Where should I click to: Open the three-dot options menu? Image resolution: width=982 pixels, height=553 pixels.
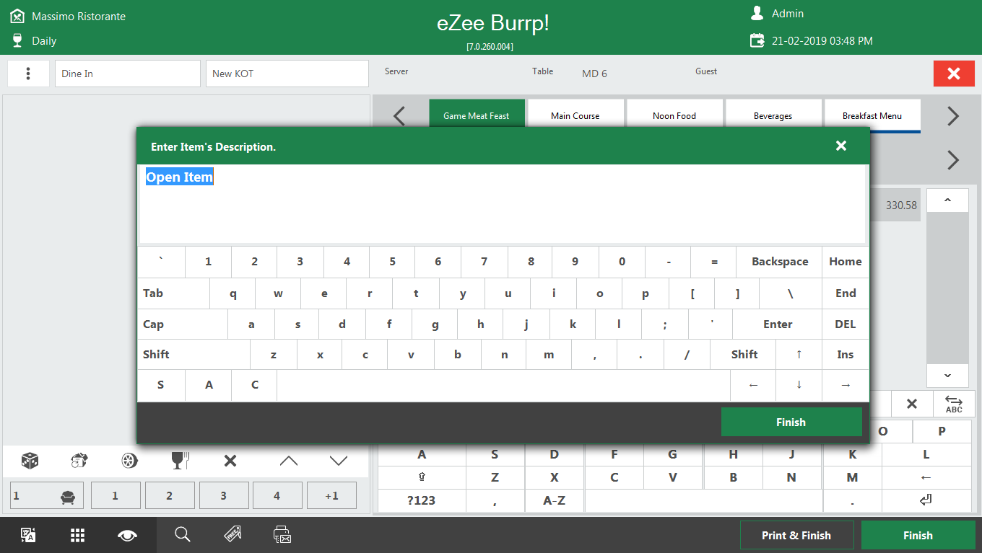click(29, 74)
